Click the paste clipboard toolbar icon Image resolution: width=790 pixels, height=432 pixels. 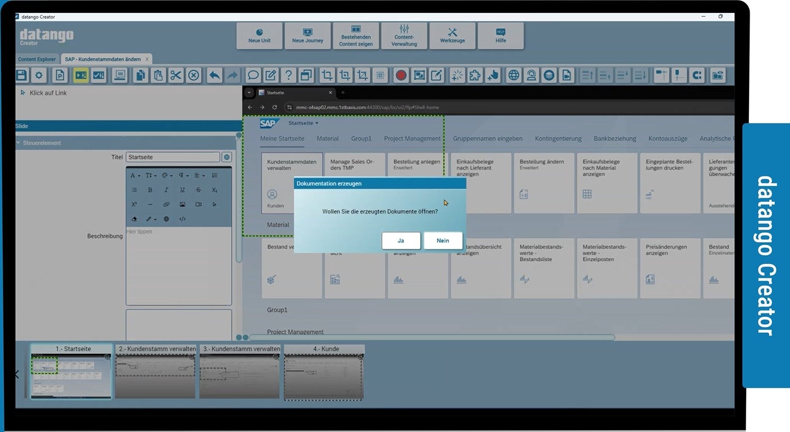(158, 75)
